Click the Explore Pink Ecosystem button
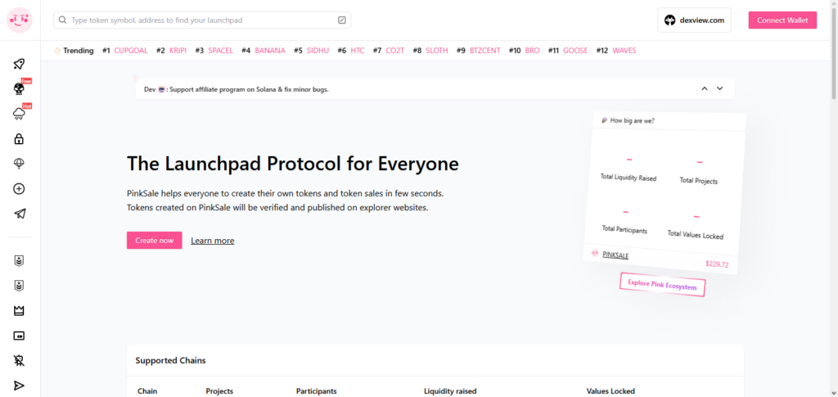838x397 pixels. 662,284
